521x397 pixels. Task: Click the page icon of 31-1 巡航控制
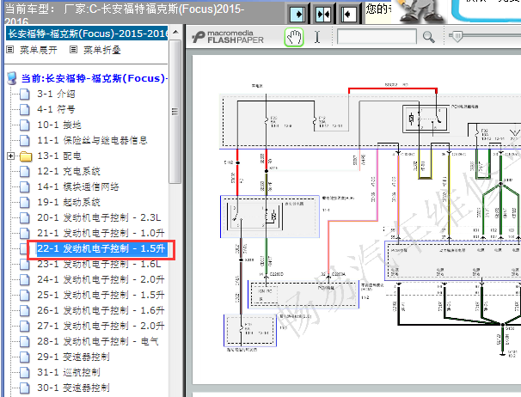point(25,372)
